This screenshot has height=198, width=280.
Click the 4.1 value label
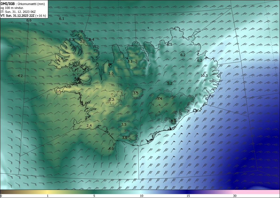[173, 121]
